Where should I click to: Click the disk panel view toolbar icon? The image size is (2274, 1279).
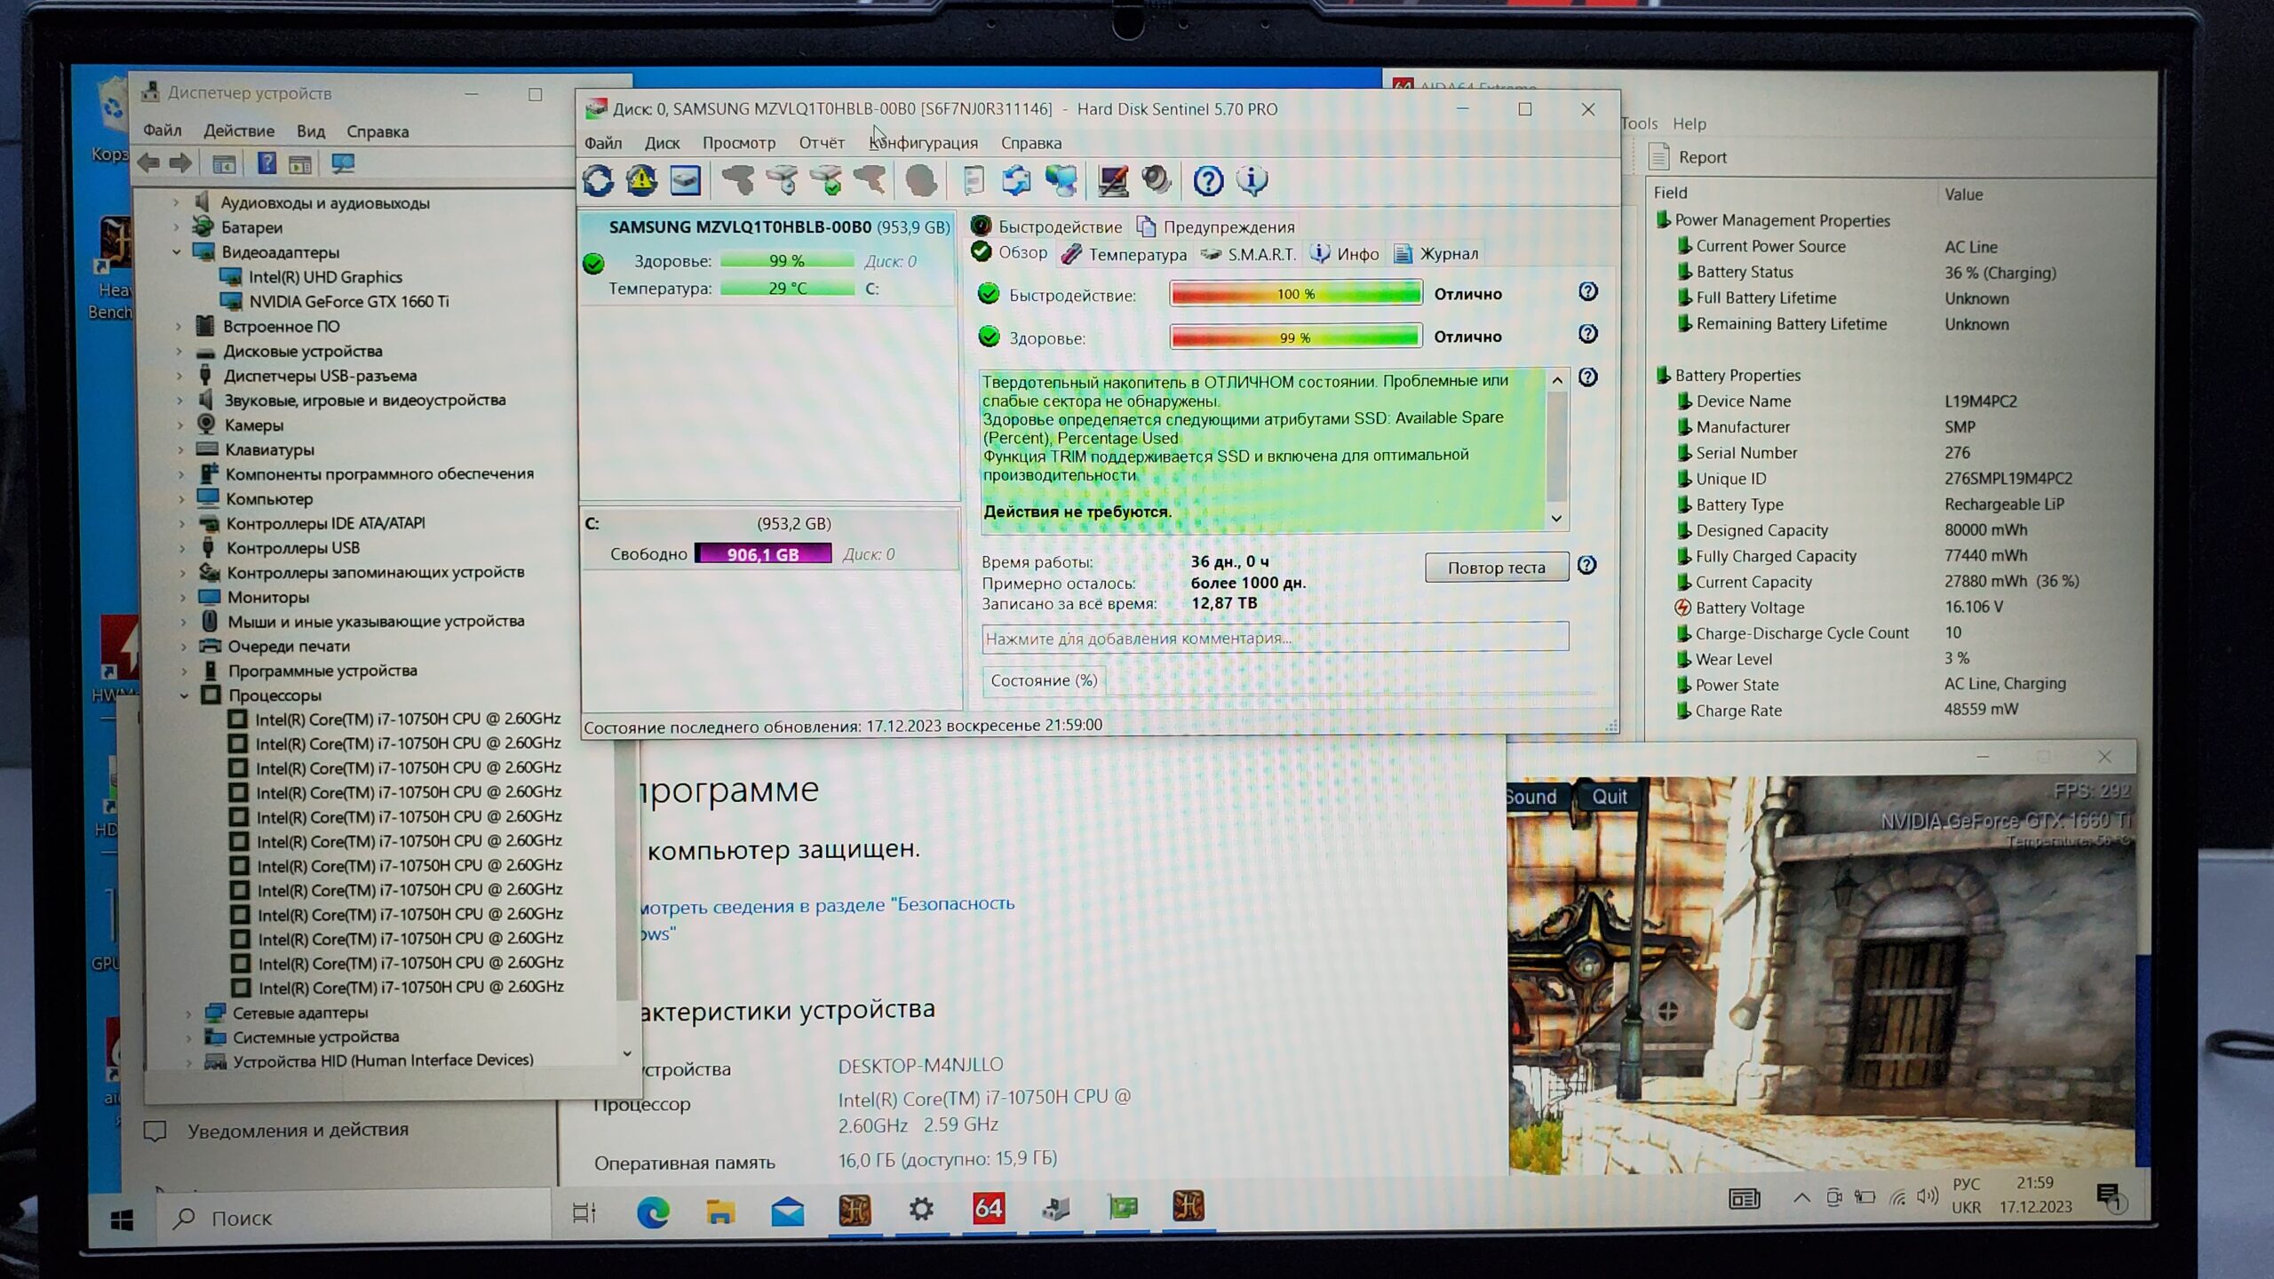click(685, 181)
